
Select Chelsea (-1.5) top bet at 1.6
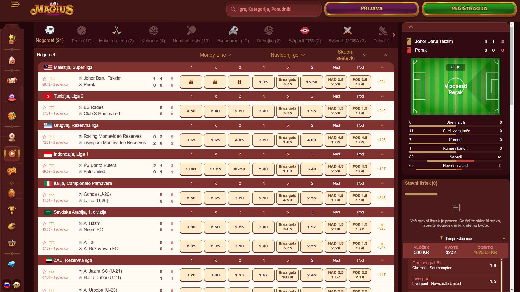point(454,265)
